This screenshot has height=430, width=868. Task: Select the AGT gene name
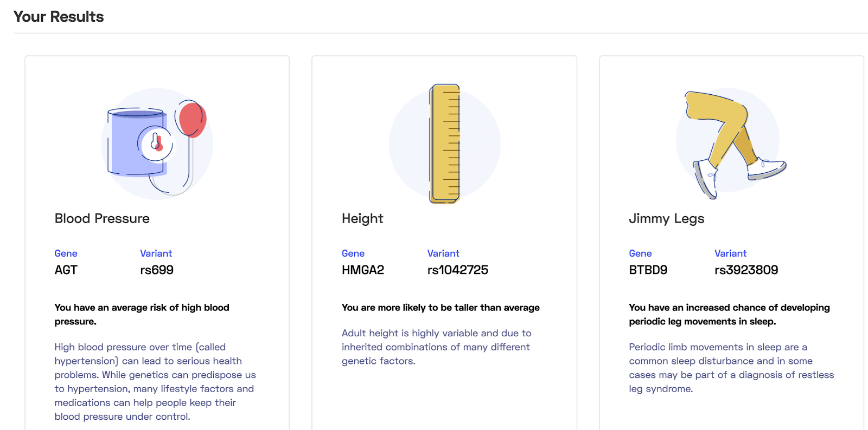click(x=66, y=270)
